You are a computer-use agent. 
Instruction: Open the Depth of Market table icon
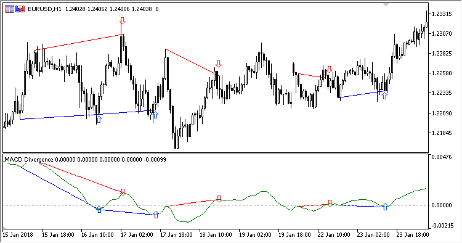(9, 9)
